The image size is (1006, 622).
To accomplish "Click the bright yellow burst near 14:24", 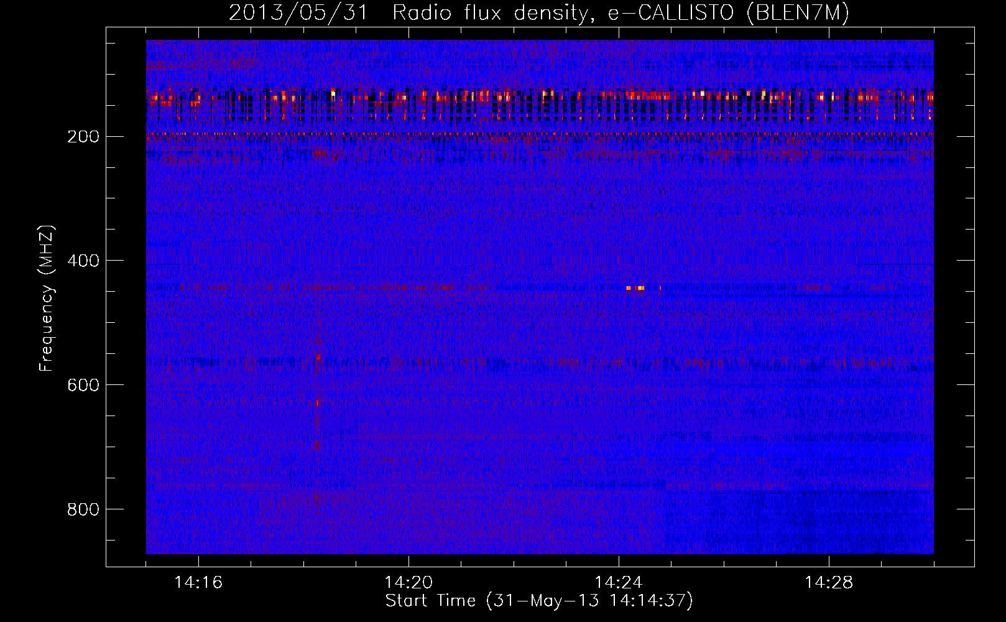I will coord(635,288).
